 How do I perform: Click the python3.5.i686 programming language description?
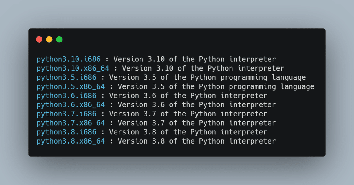[207, 78]
